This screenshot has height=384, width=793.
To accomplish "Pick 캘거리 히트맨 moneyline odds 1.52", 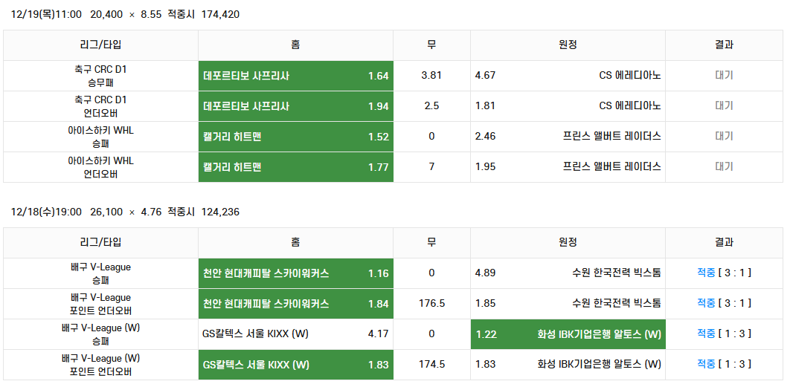I will pyautogui.click(x=296, y=137).
